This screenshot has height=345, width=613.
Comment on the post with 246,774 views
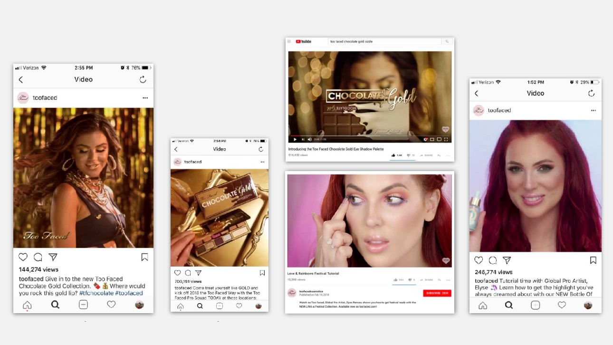[x=493, y=260]
